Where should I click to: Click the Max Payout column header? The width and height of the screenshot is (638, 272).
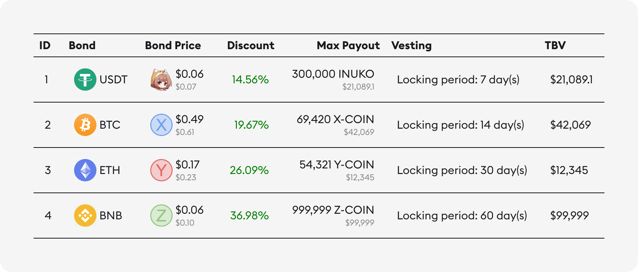(348, 45)
